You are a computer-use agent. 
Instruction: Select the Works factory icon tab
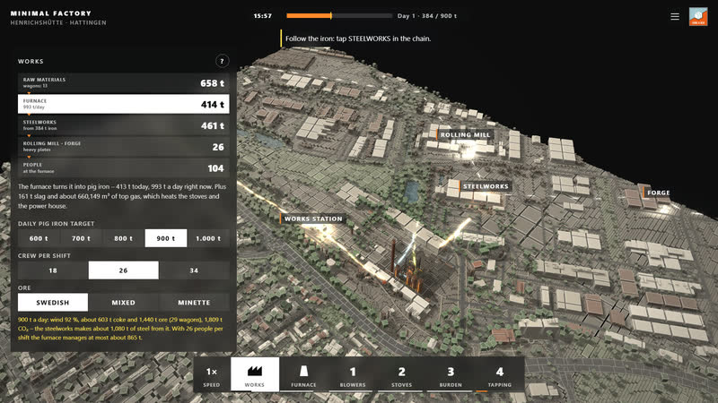point(255,374)
